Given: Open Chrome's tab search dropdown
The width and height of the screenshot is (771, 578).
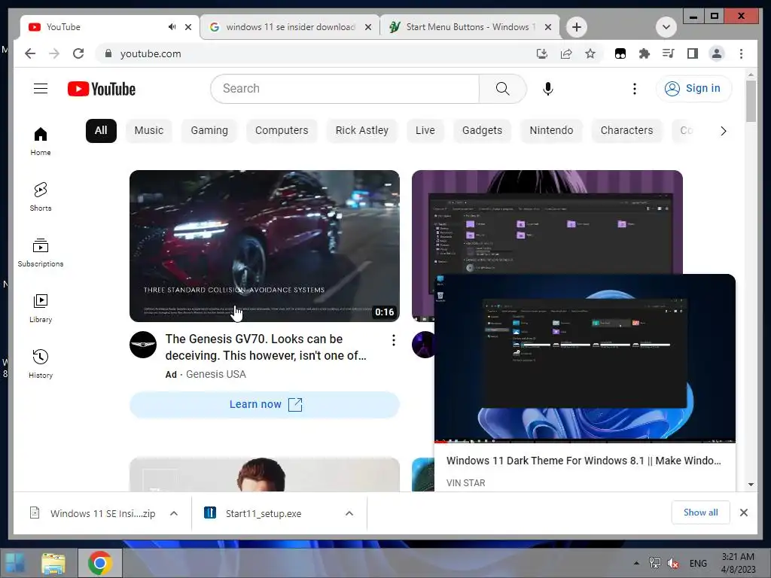Looking at the screenshot, I should pos(666,27).
